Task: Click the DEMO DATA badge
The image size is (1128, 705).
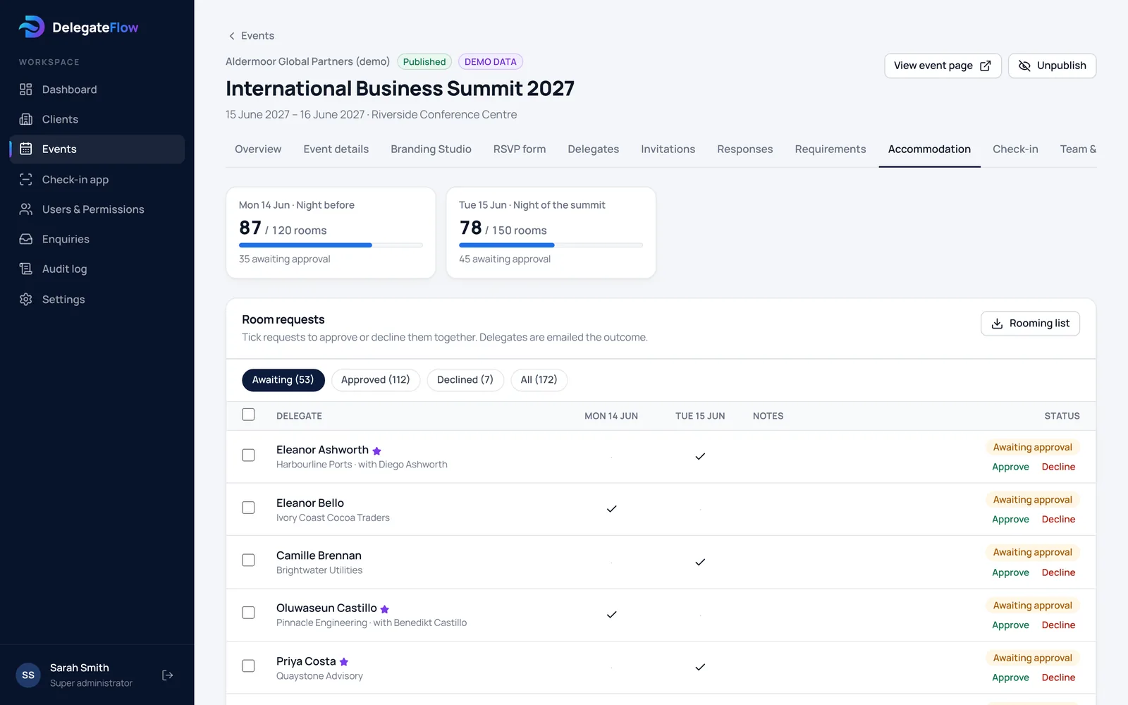Action: tap(491, 62)
